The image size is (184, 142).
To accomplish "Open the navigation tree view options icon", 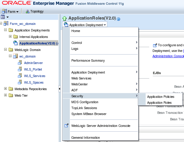I will [3, 17].
